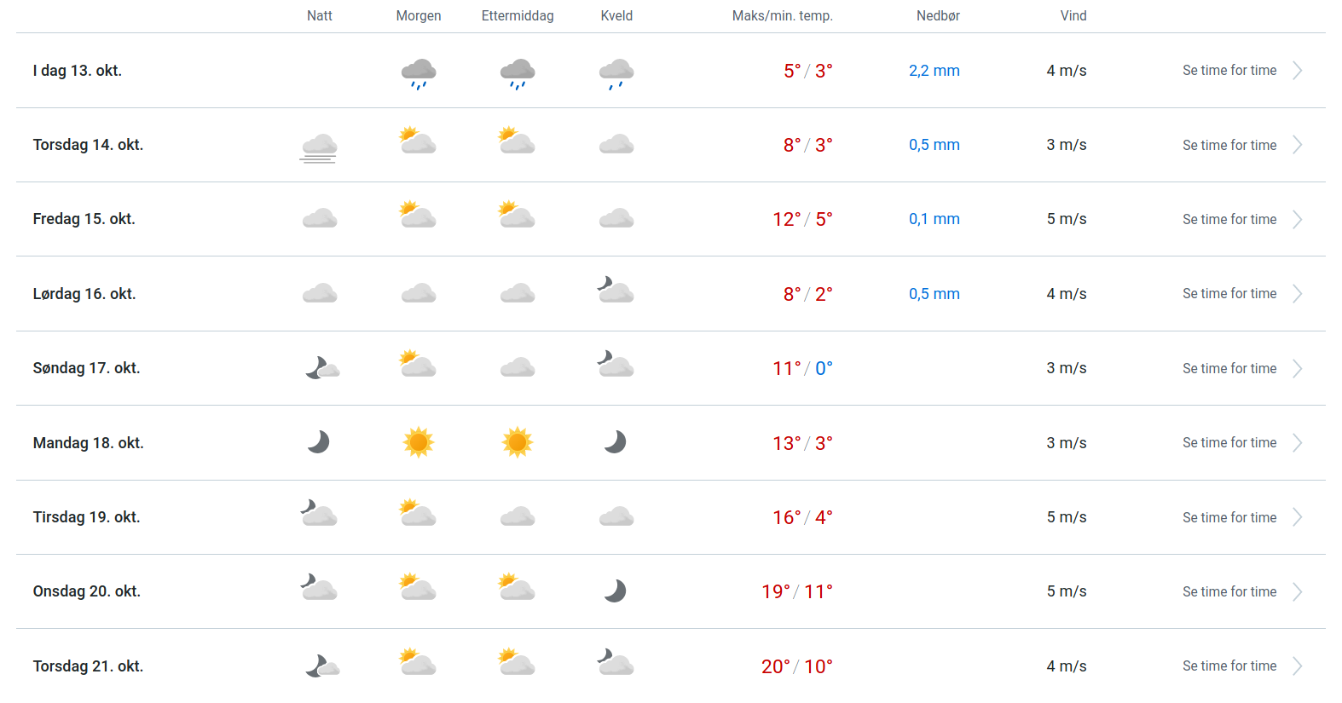Screen dimensions: 1342x703
Task: Click the sunny icon for Mandag 18. okt. morning
Action: (418, 442)
